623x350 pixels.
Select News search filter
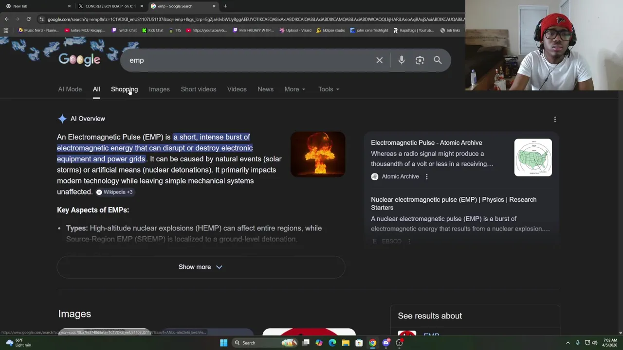click(x=265, y=89)
